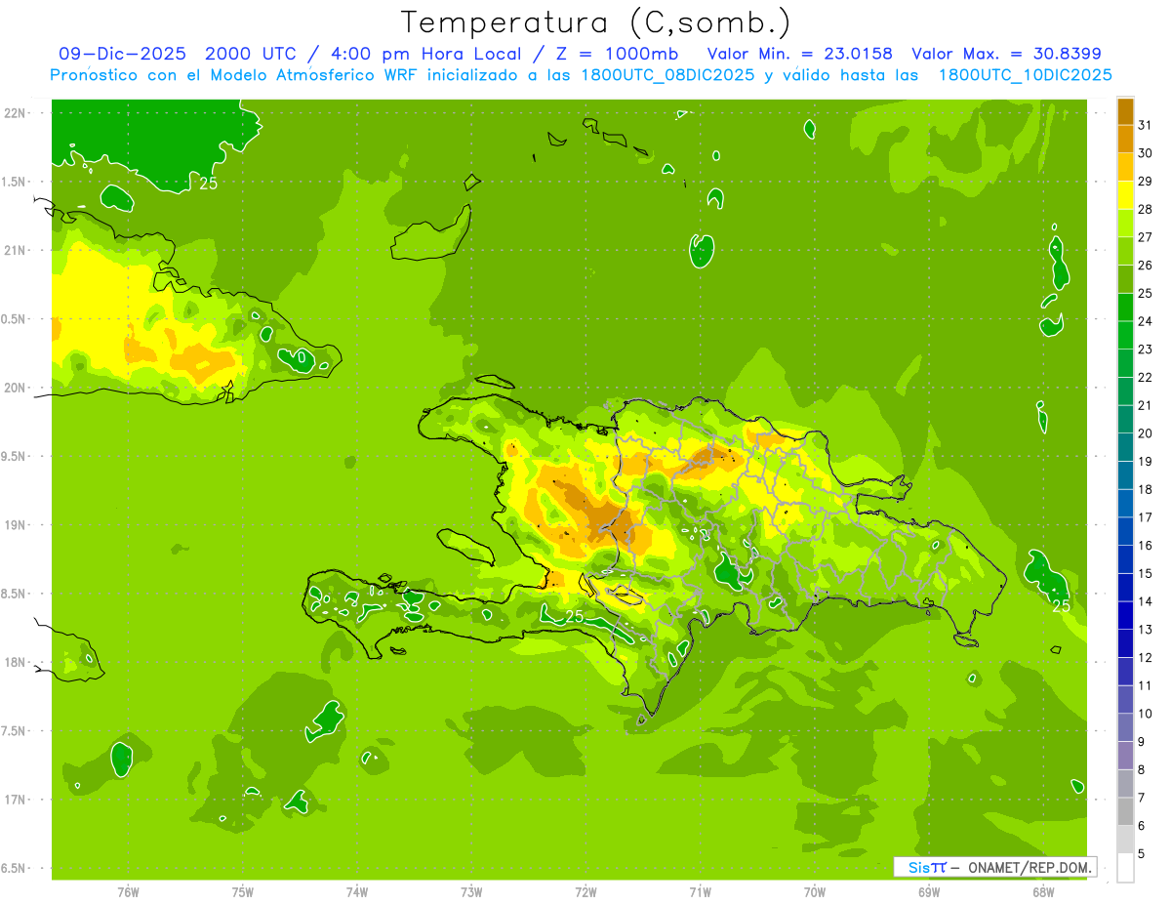Click the '71W' longitude label
The height and width of the screenshot is (905, 1171).
[700, 891]
